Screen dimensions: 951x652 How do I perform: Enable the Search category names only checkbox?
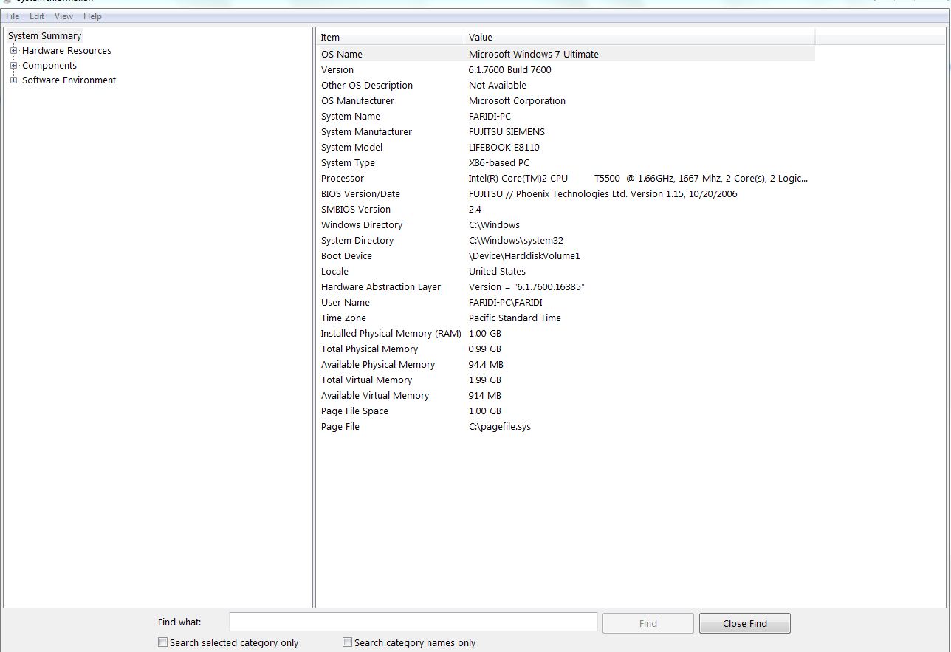(x=347, y=642)
